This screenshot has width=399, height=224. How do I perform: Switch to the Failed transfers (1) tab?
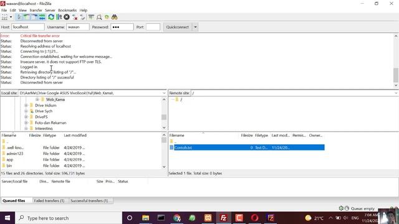[x=49, y=200]
